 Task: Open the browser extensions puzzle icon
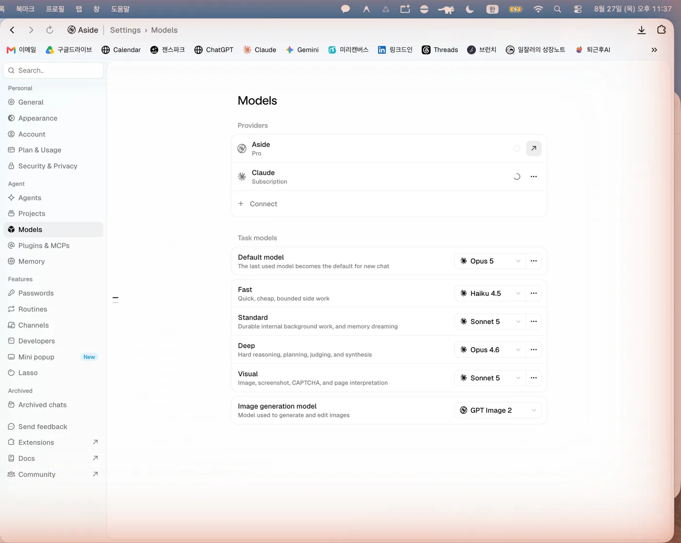(x=662, y=30)
